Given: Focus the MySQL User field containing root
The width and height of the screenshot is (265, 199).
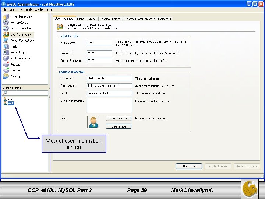Looking at the screenshot, I should point(99,43).
